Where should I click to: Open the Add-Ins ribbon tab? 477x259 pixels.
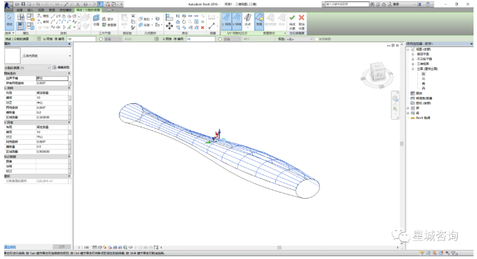(x=65, y=10)
